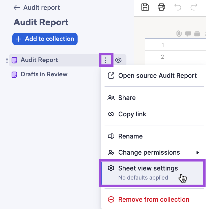Select the paperclip attachments column icon

click(x=179, y=34)
